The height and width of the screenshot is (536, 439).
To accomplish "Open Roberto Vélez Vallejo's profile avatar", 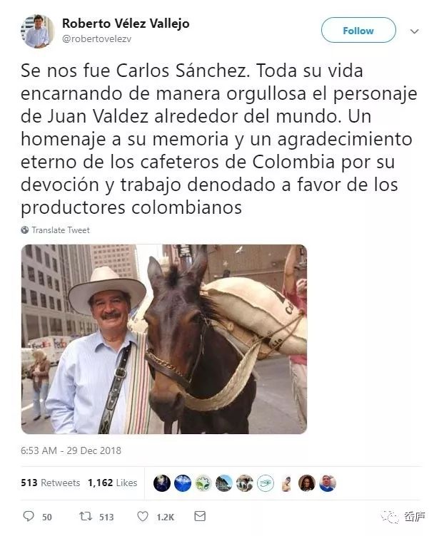I will [38, 31].
